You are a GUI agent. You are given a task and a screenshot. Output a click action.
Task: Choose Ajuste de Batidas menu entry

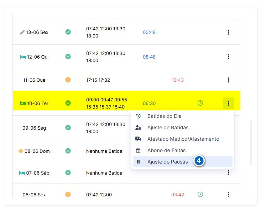point(183,127)
